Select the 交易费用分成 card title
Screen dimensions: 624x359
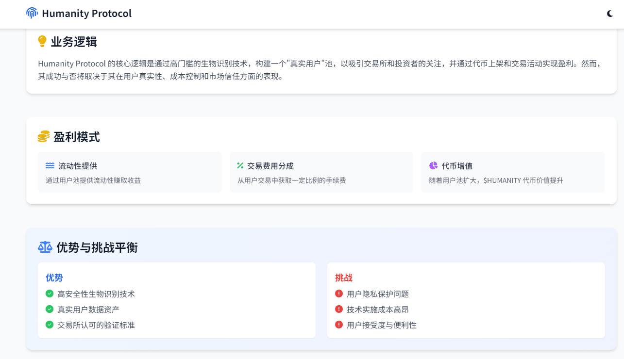[x=270, y=166]
